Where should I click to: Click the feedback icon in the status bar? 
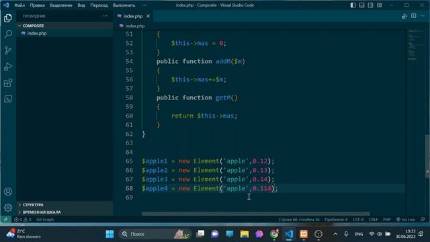(x=423, y=220)
